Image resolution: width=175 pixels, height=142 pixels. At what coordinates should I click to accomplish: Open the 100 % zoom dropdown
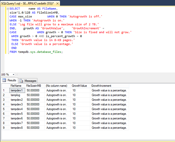tap(13, 74)
